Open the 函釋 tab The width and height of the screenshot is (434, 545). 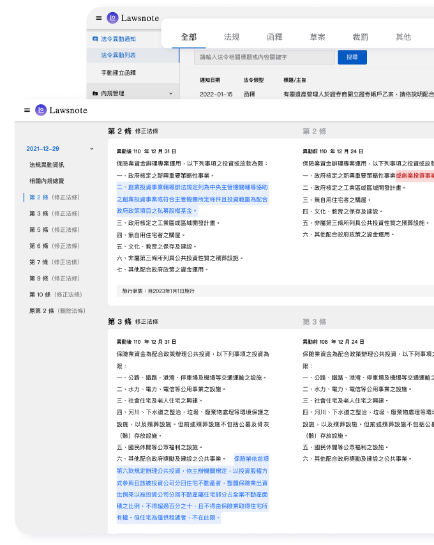coord(274,37)
